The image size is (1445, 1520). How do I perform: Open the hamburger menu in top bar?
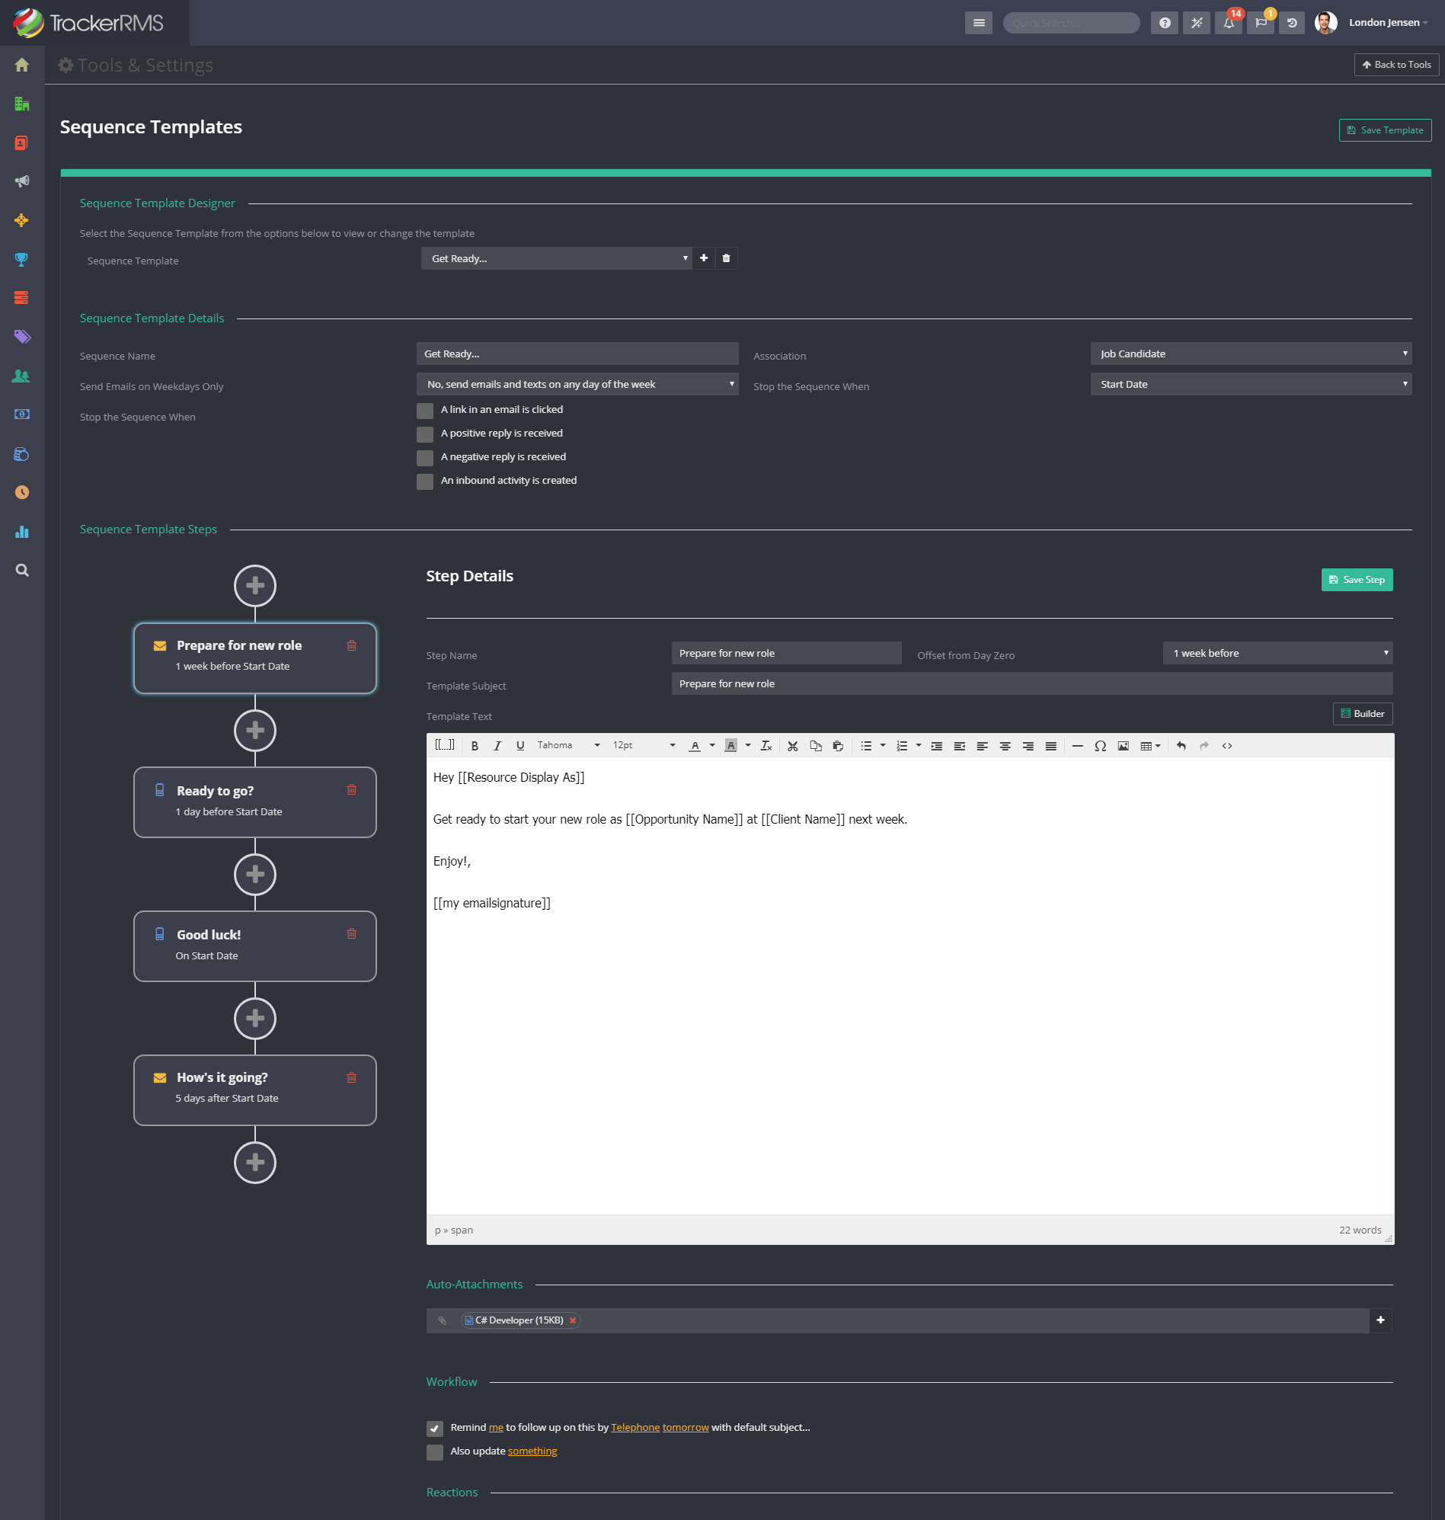[978, 23]
